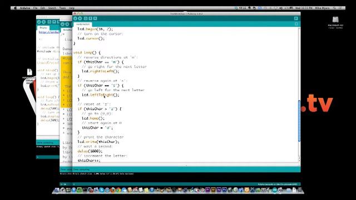
Task: Open Adobe Photoshop from the Dock
Action: (224, 190)
